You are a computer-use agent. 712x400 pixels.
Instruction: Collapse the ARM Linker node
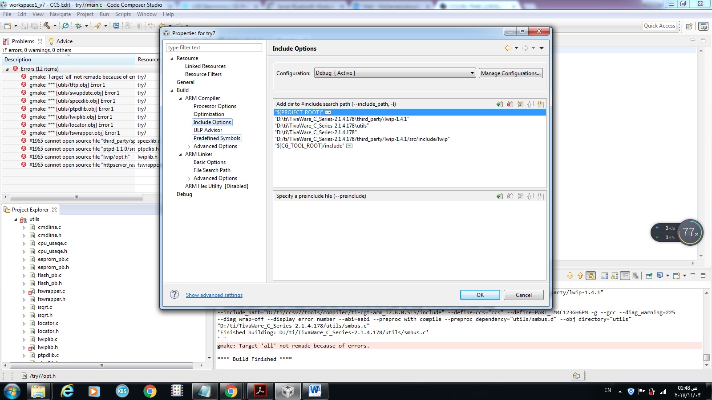[180, 155]
